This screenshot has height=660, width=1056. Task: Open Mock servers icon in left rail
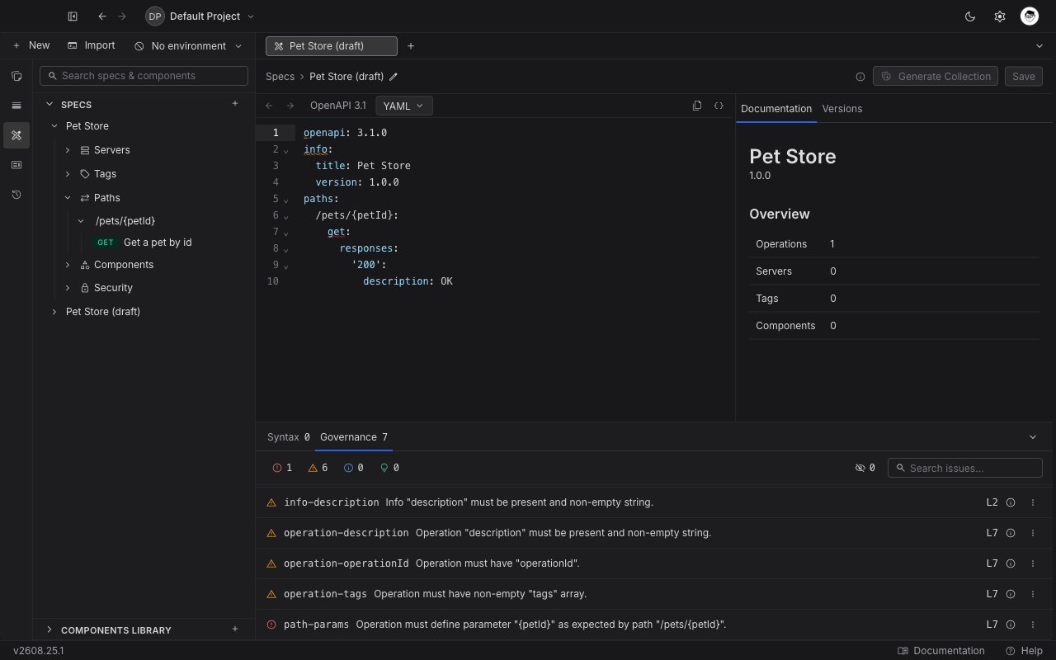[x=16, y=165]
